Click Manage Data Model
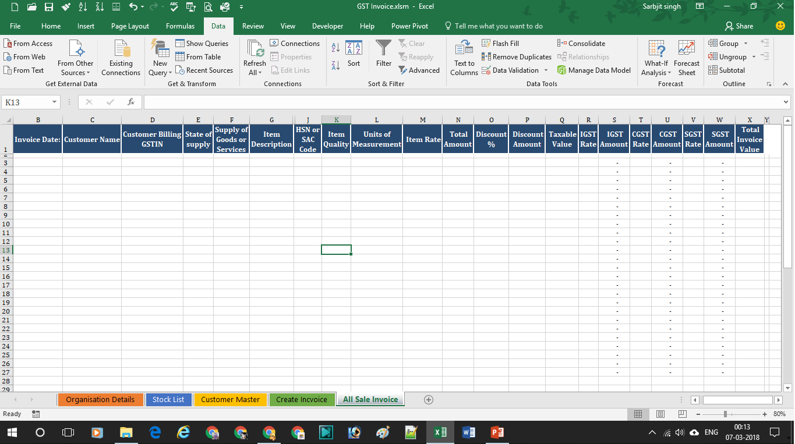The image size is (795, 444). (x=594, y=70)
